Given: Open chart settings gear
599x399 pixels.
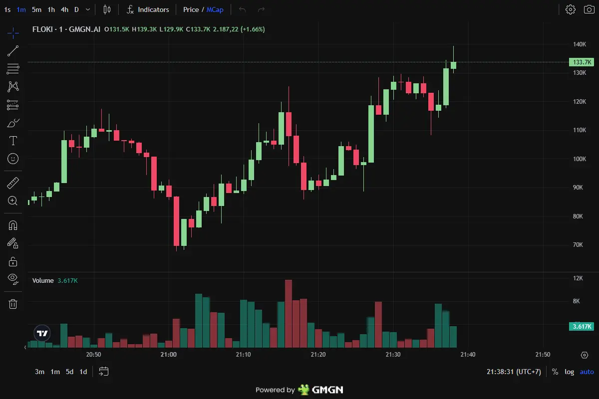Looking at the screenshot, I should pyautogui.click(x=571, y=9).
